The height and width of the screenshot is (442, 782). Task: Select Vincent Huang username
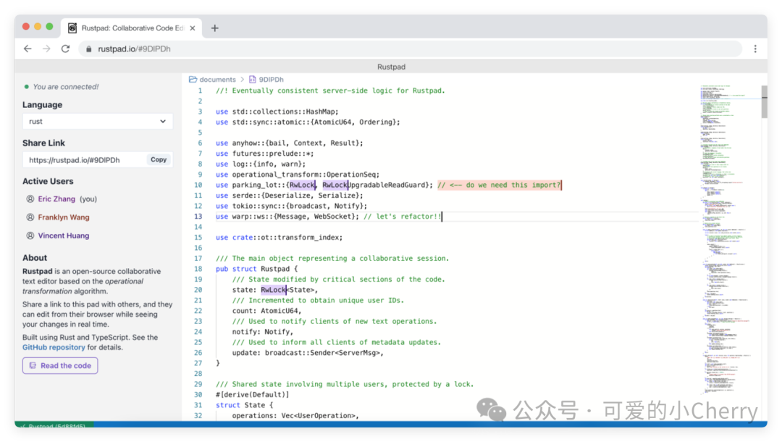point(64,236)
